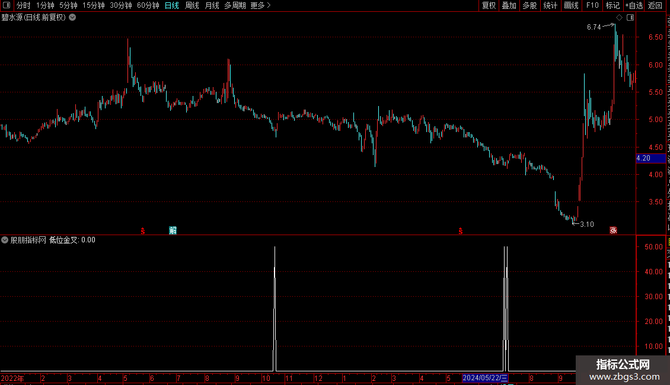Open dropdown next to 碧水源 title

pyautogui.click(x=73, y=17)
